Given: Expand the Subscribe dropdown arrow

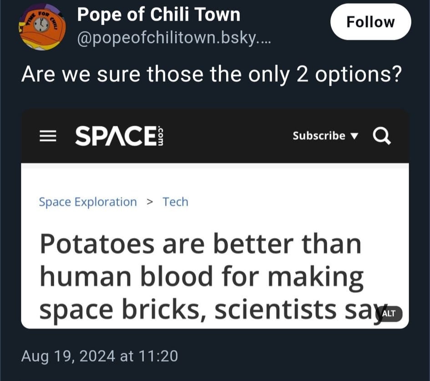Looking at the screenshot, I should coord(355,136).
